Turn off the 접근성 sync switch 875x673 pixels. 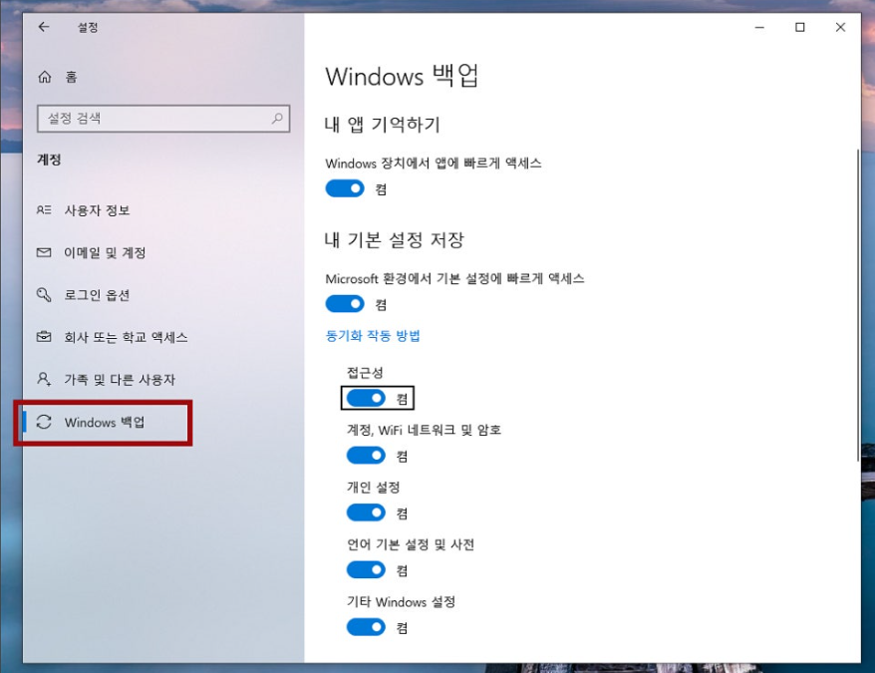tap(366, 398)
